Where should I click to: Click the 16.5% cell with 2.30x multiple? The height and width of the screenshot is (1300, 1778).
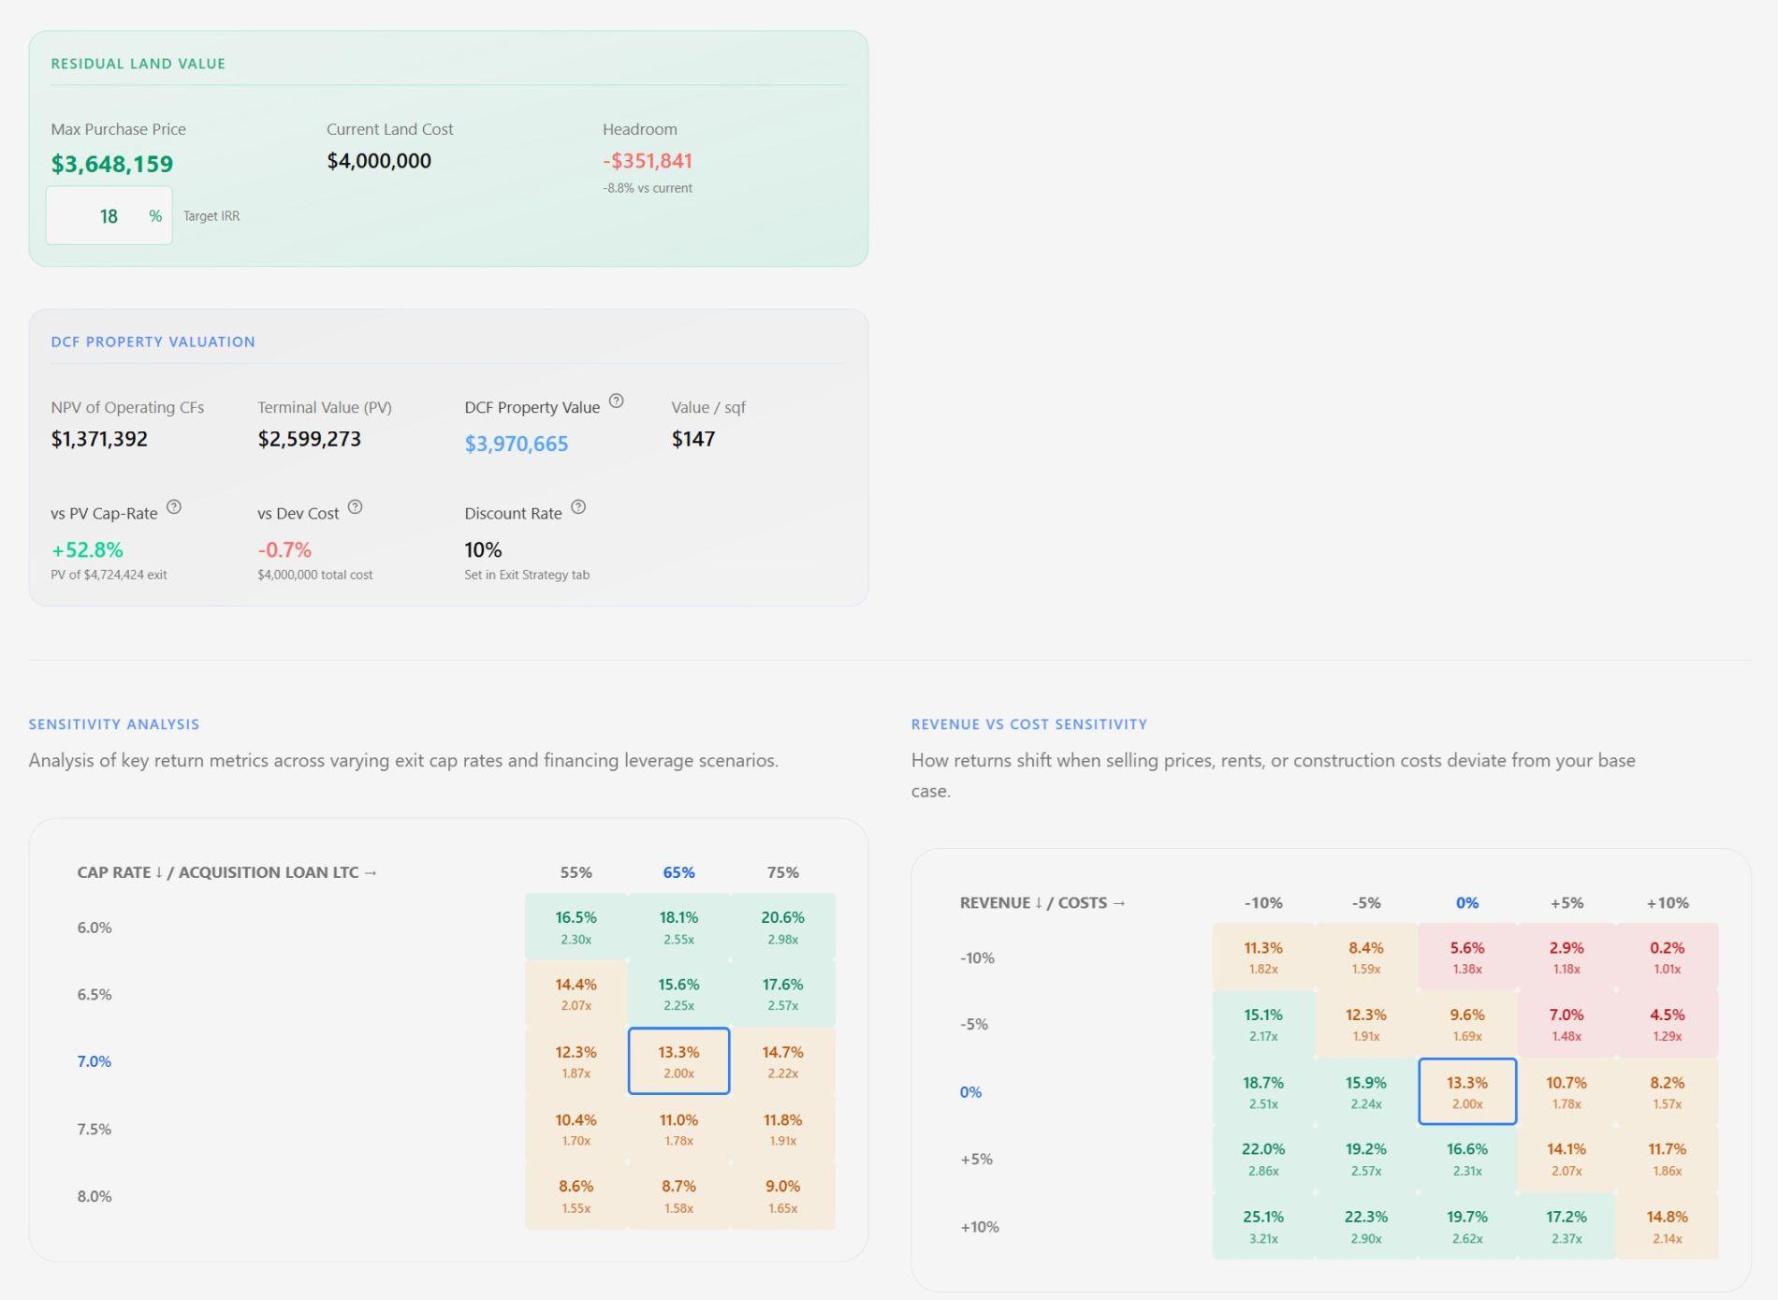(576, 927)
